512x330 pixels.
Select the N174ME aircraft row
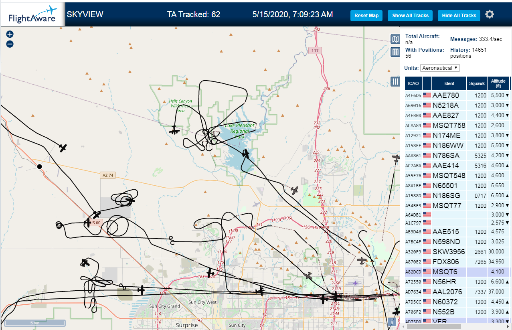(x=457, y=136)
